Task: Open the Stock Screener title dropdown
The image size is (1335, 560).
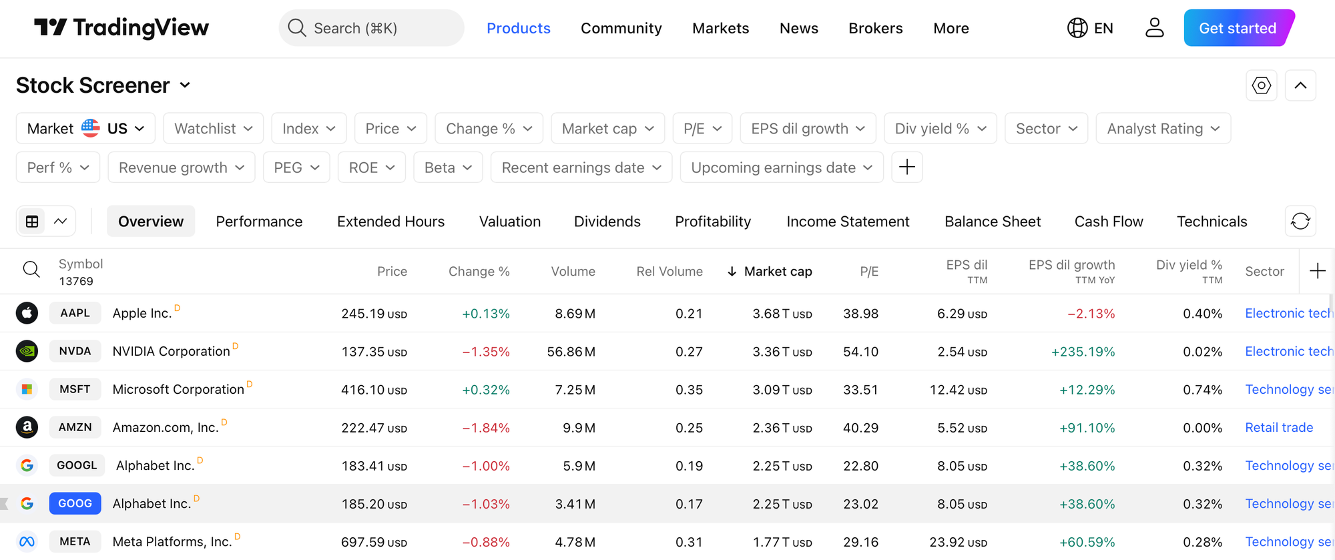Action: (x=103, y=85)
